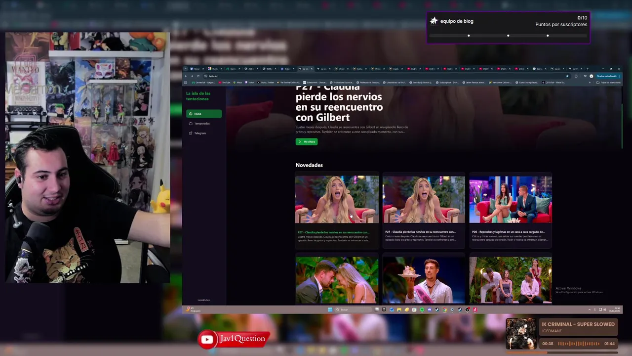Open the Twitch bookmark
Image resolution: width=632 pixels, height=356 pixels.
[x=249, y=82]
